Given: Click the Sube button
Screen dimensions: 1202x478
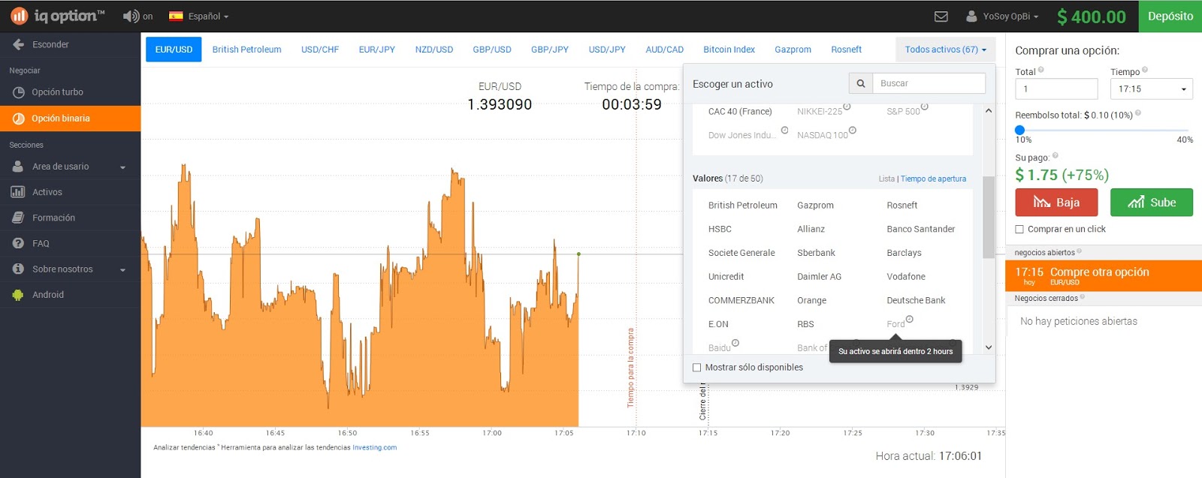Looking at the screenshot, I should [x=1152, y=203].
